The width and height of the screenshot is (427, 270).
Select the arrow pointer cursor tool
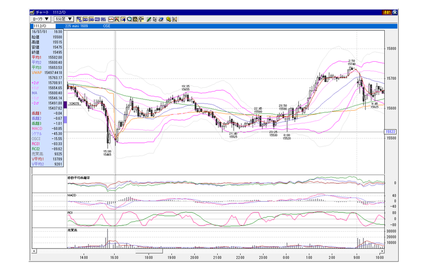pyautogui.click(x=155, y=19)
